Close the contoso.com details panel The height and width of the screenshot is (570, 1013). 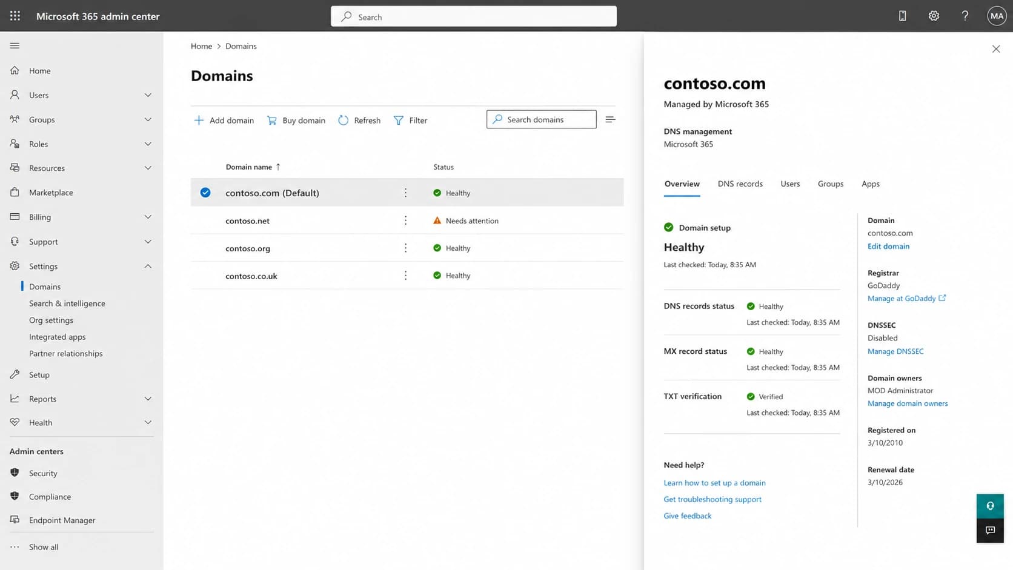point(996,48)
